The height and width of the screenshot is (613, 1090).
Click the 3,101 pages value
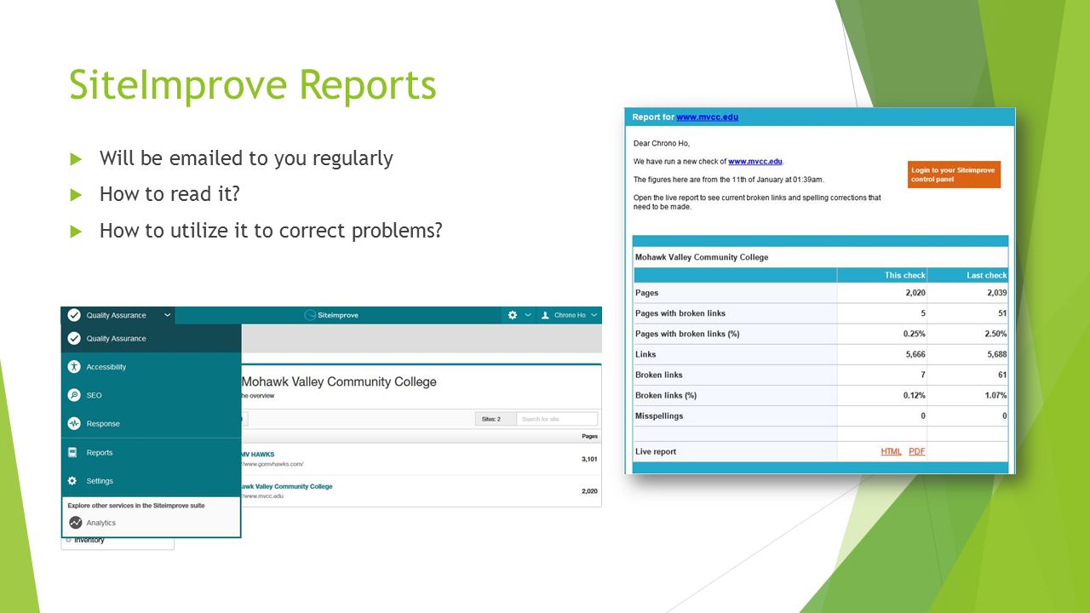[589, 459]
